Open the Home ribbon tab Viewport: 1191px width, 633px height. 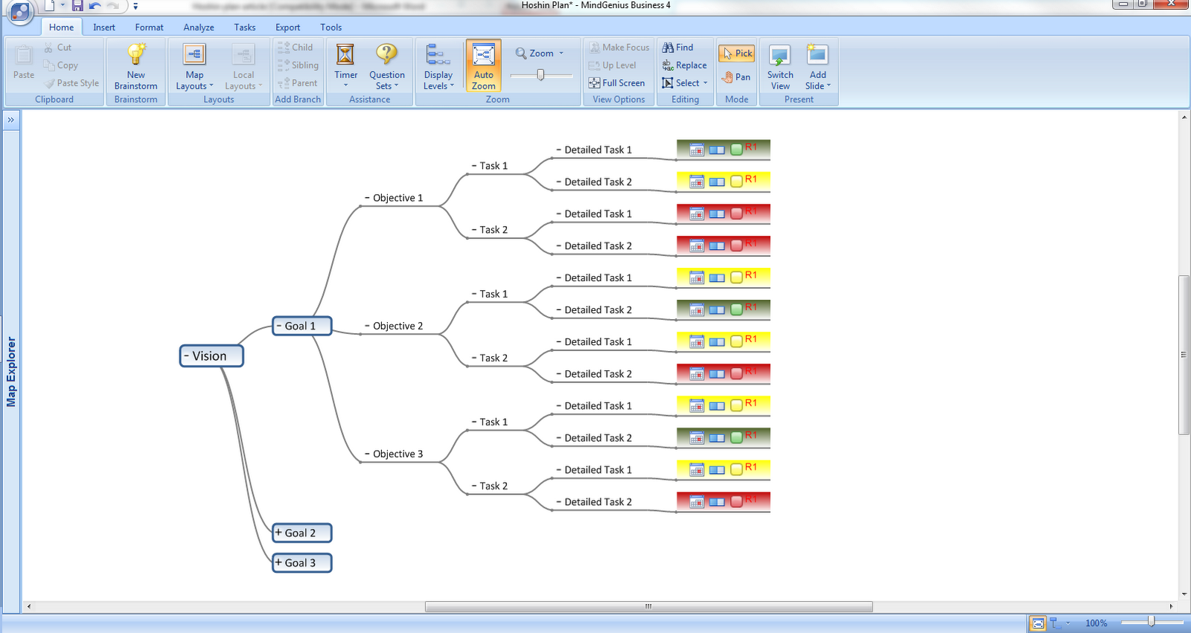point(61,28)
